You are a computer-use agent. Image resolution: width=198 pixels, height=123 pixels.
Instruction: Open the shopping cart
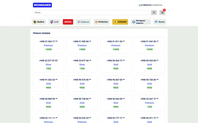[x=162, y=12]
